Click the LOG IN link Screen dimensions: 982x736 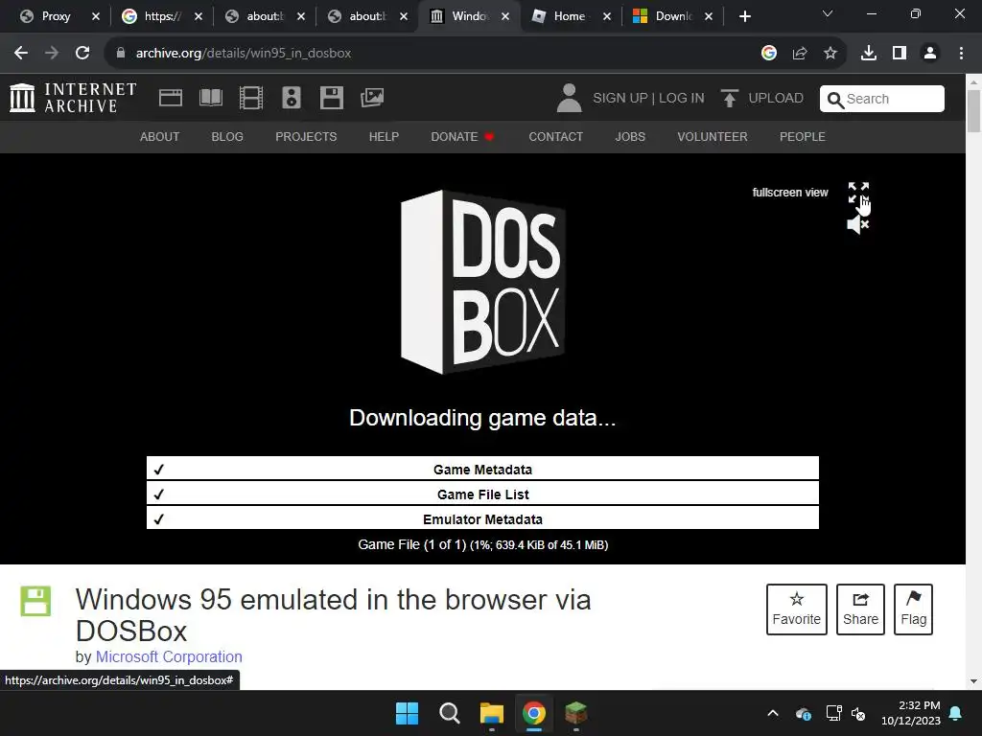[682, 99]
